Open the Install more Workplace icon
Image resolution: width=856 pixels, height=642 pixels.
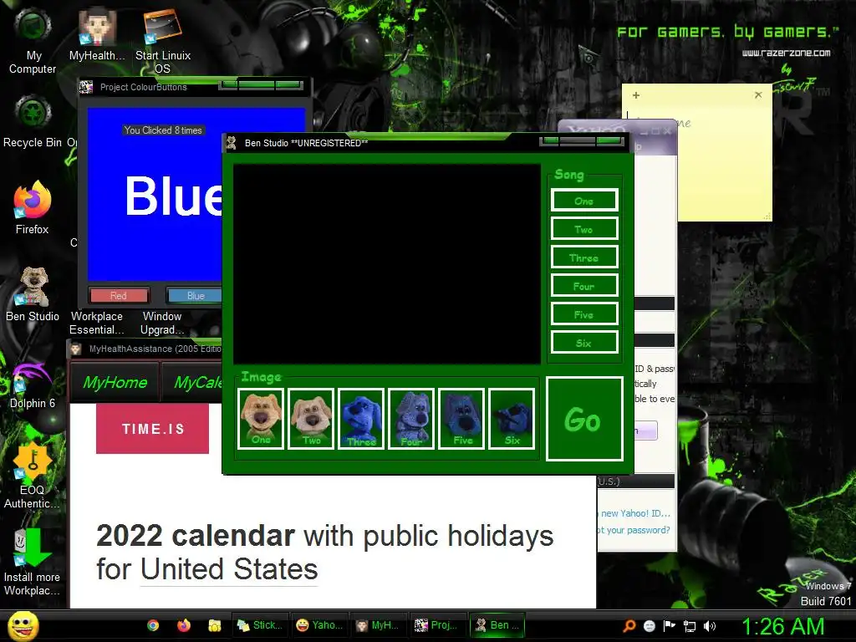(x=33, y=563)
